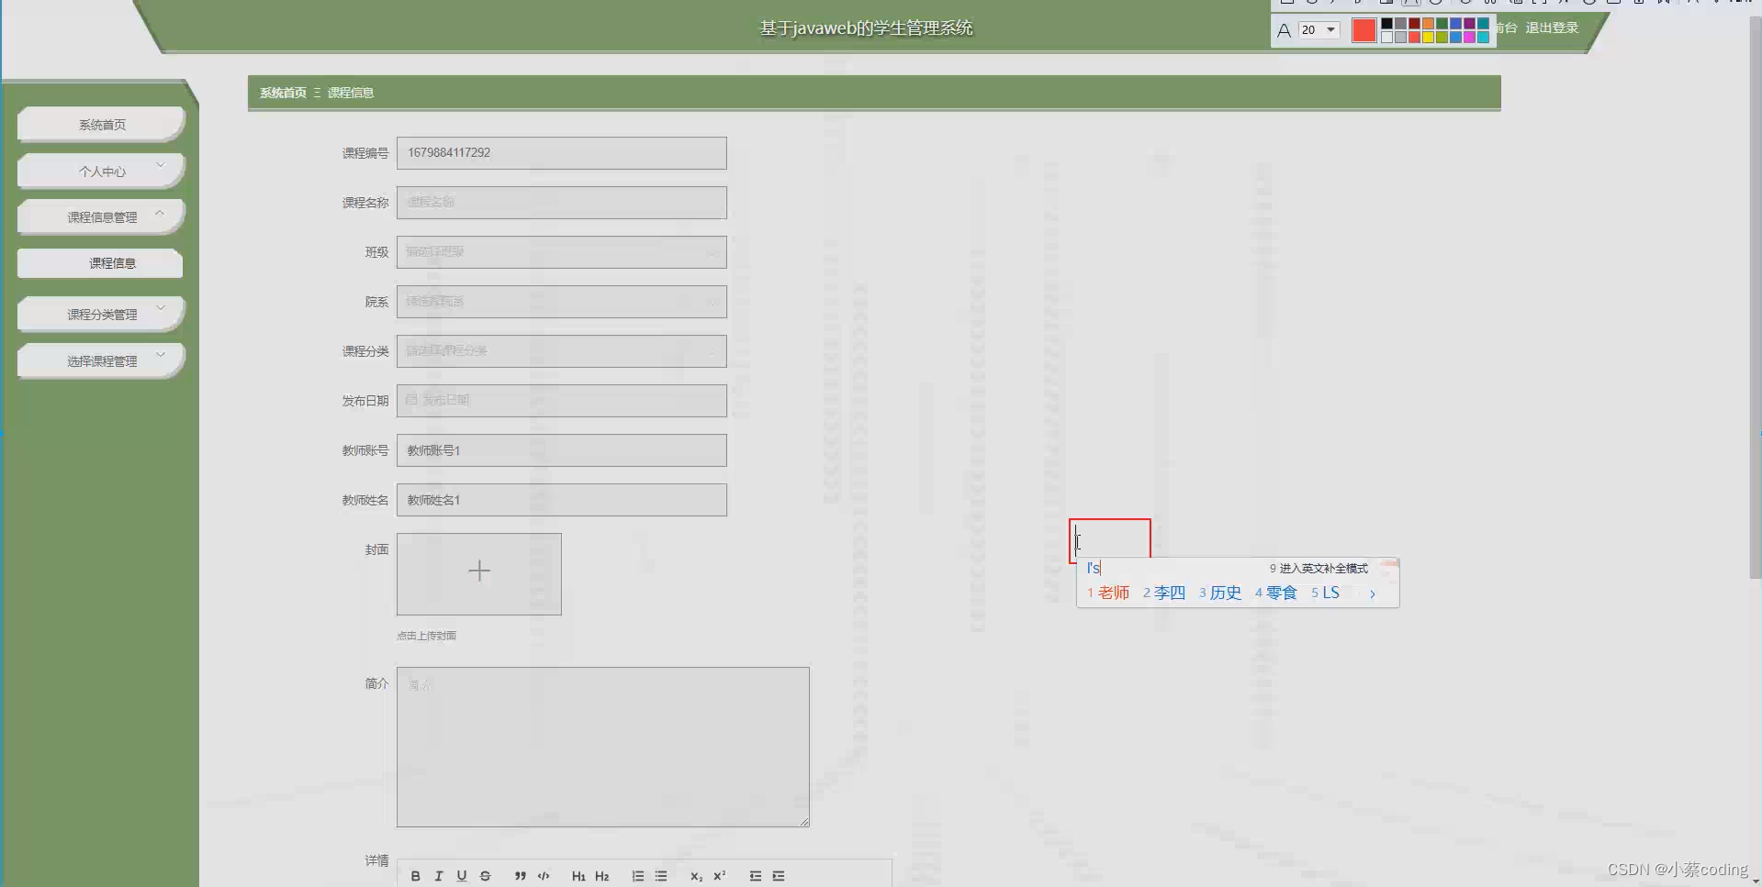The height and width of the screenshot is (887, 1762).
Task: Open the 课程信息 submenu item
Action: pos(100,263)
